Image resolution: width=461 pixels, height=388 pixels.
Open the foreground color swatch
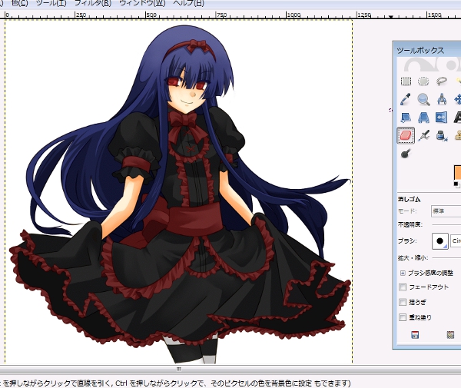click(x=457, y=172)
